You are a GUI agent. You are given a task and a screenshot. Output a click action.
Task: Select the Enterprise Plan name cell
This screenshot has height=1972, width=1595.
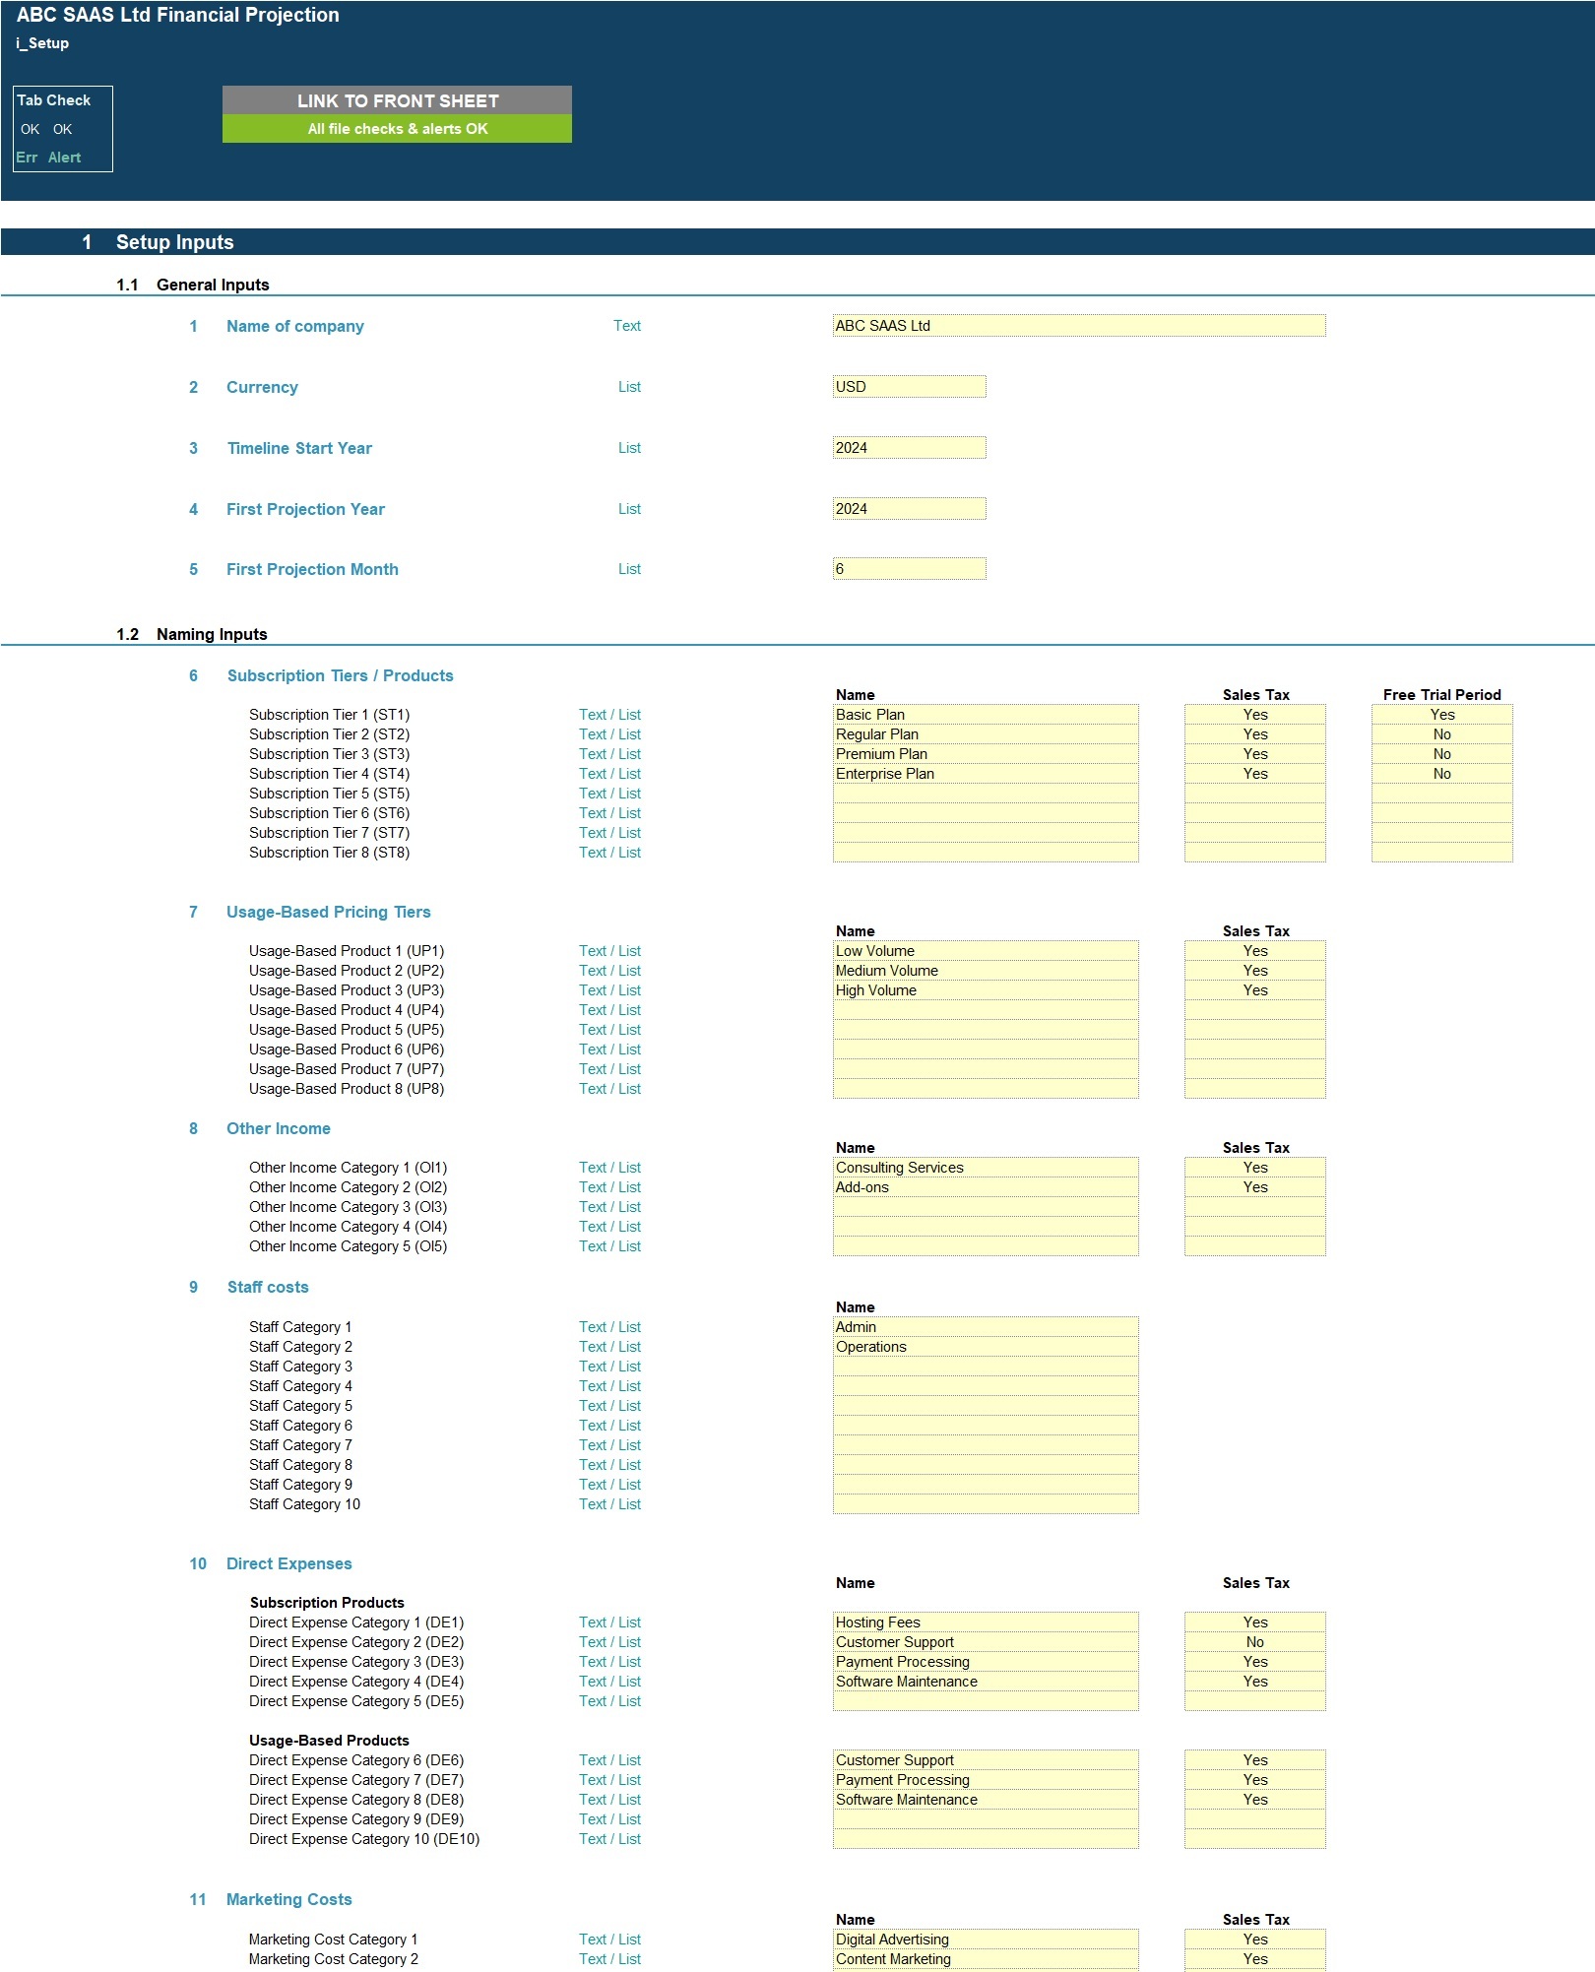tap(986, 774)
